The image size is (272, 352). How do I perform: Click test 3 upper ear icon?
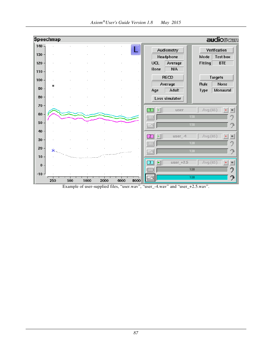232,170
